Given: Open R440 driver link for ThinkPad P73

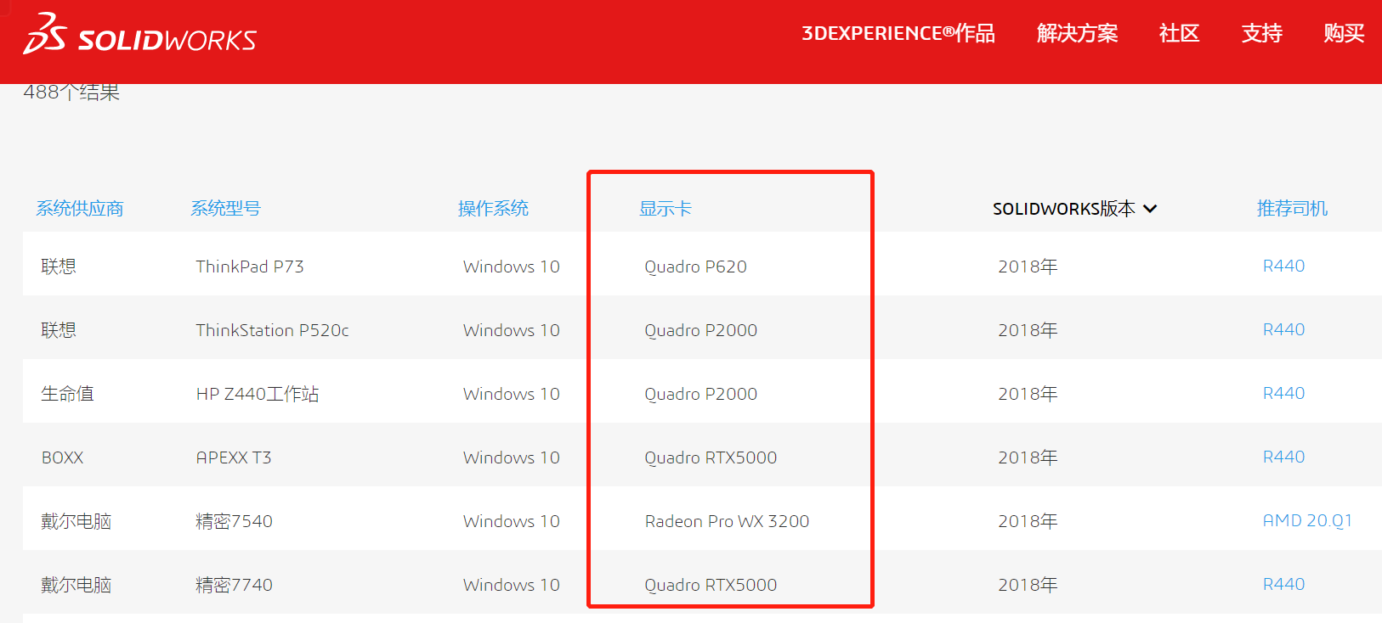Looking at the screenshot, I should click(x=1283, y=266).
